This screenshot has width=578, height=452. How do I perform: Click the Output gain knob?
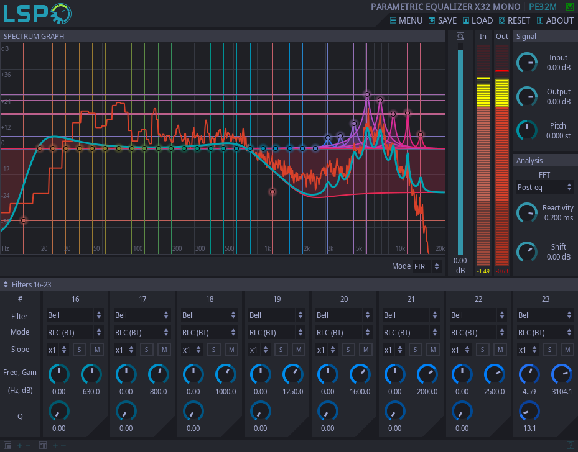click(x=527, y=97)
